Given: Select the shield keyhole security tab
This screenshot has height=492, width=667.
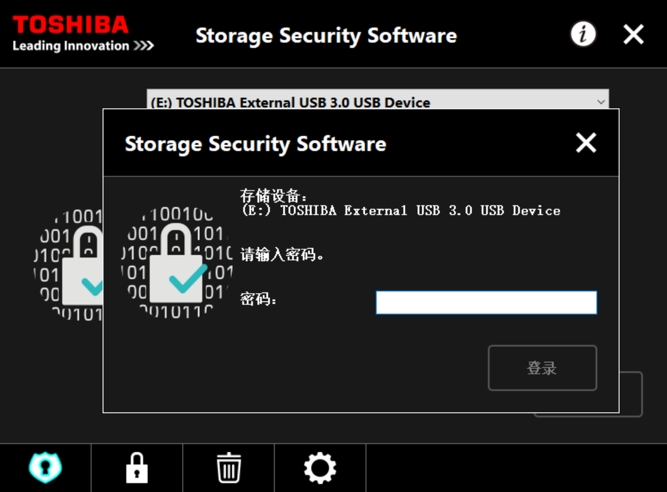Looking at the screenshot, I should coord(46,468).
